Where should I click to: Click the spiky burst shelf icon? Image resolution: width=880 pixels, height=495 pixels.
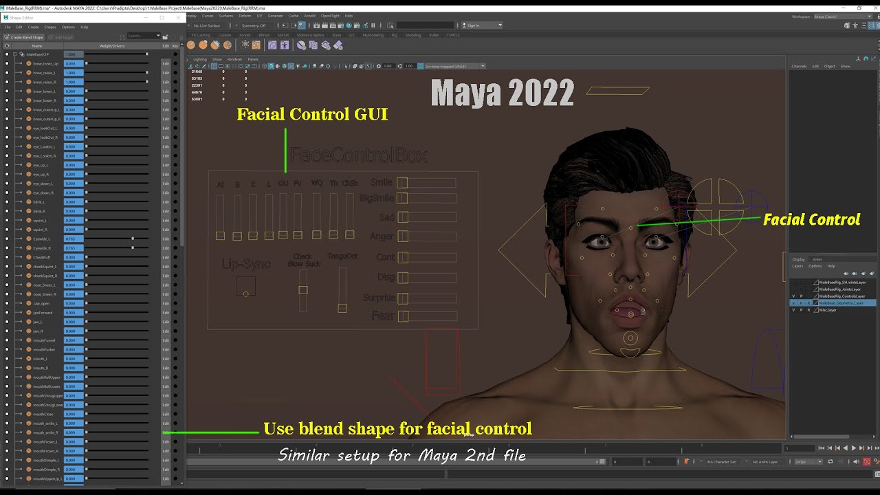215,45
